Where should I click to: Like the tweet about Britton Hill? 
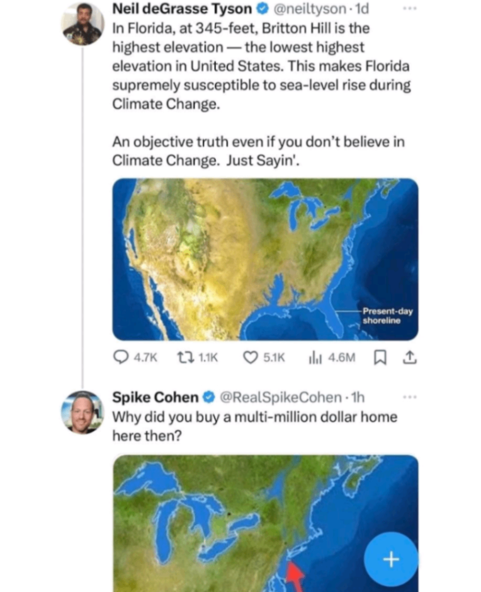[251, 357]
